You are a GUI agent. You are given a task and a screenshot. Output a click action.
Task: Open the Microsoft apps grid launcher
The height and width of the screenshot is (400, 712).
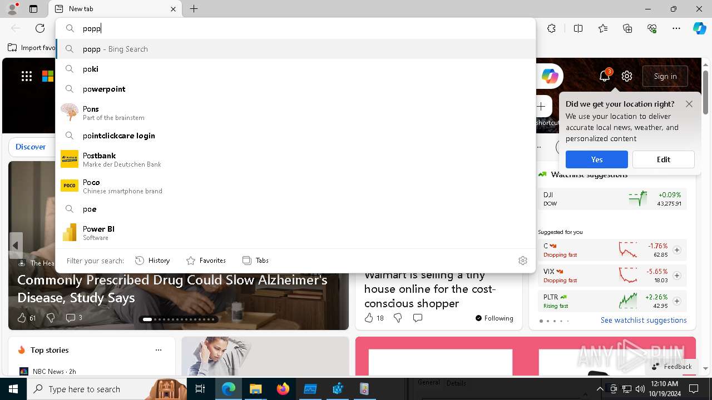[x=27, y=76]
